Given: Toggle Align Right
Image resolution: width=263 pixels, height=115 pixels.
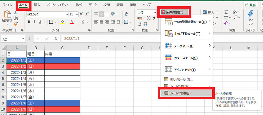Looking at the screenshot, I should (x=107, y=22).
